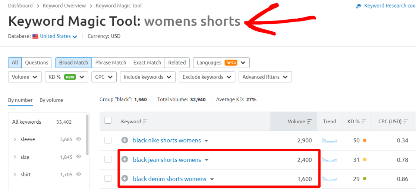Click volume value 2,400
The width and height of the screenshot is (416, 190).
pos(305,159)
